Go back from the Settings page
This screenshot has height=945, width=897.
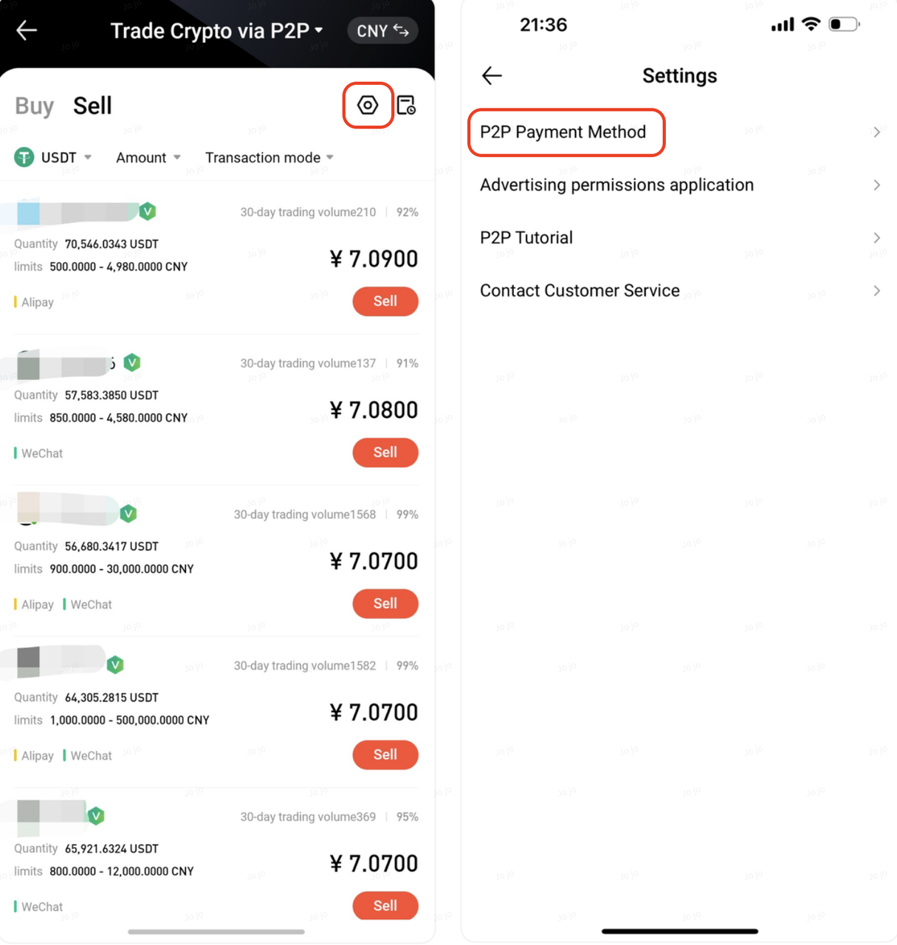(492, 75)
